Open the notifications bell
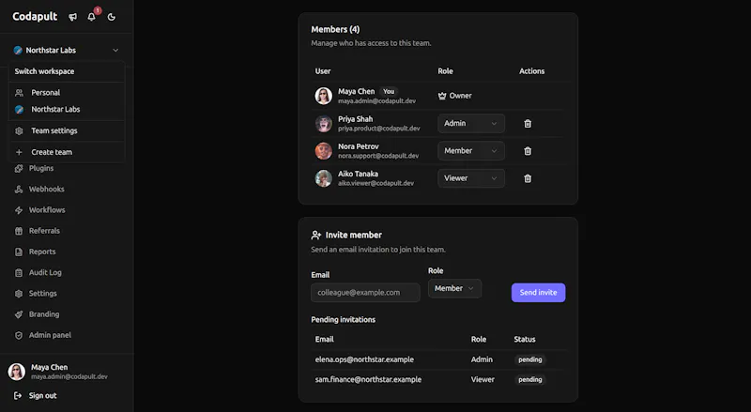The height and width of the screenshot is (412, 751). pos(91,17)
